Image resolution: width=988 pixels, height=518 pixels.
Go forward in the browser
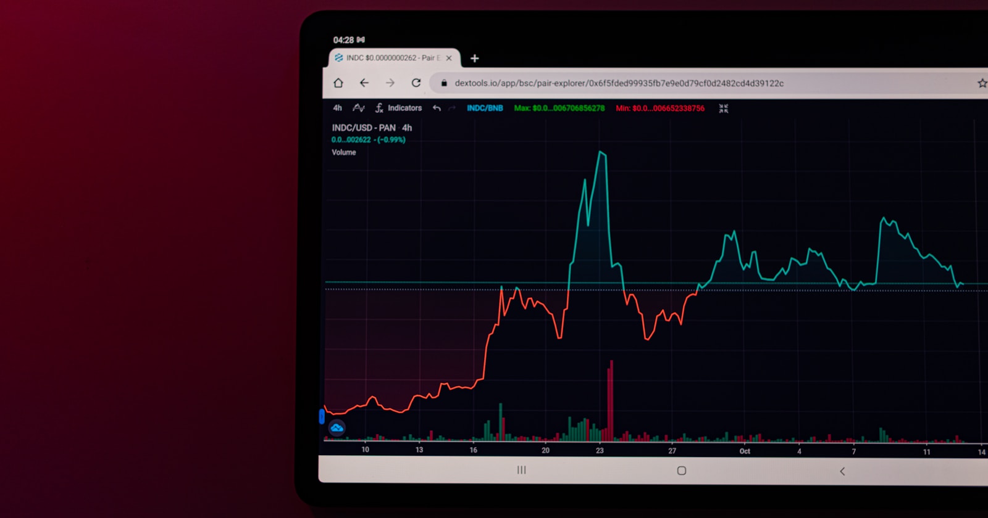point(390,83)
